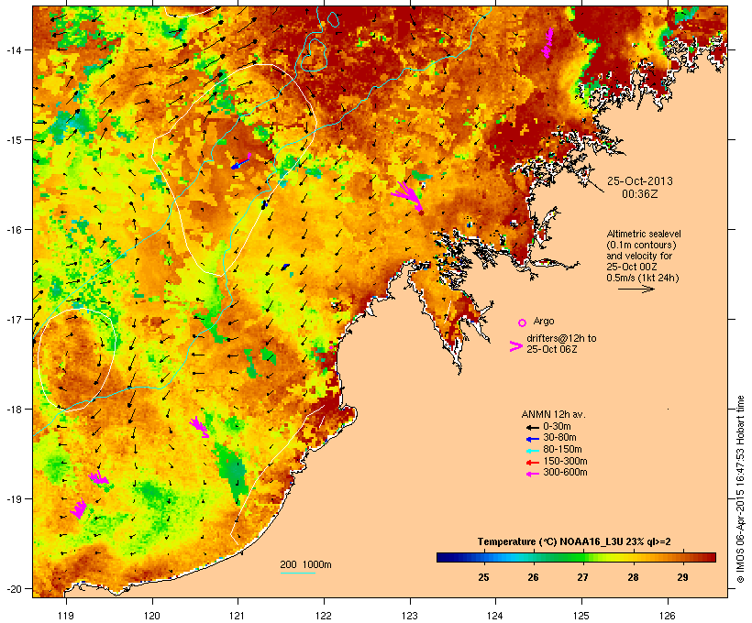
Task: Click the longitude axis label 119
Action: click(66, 616)
